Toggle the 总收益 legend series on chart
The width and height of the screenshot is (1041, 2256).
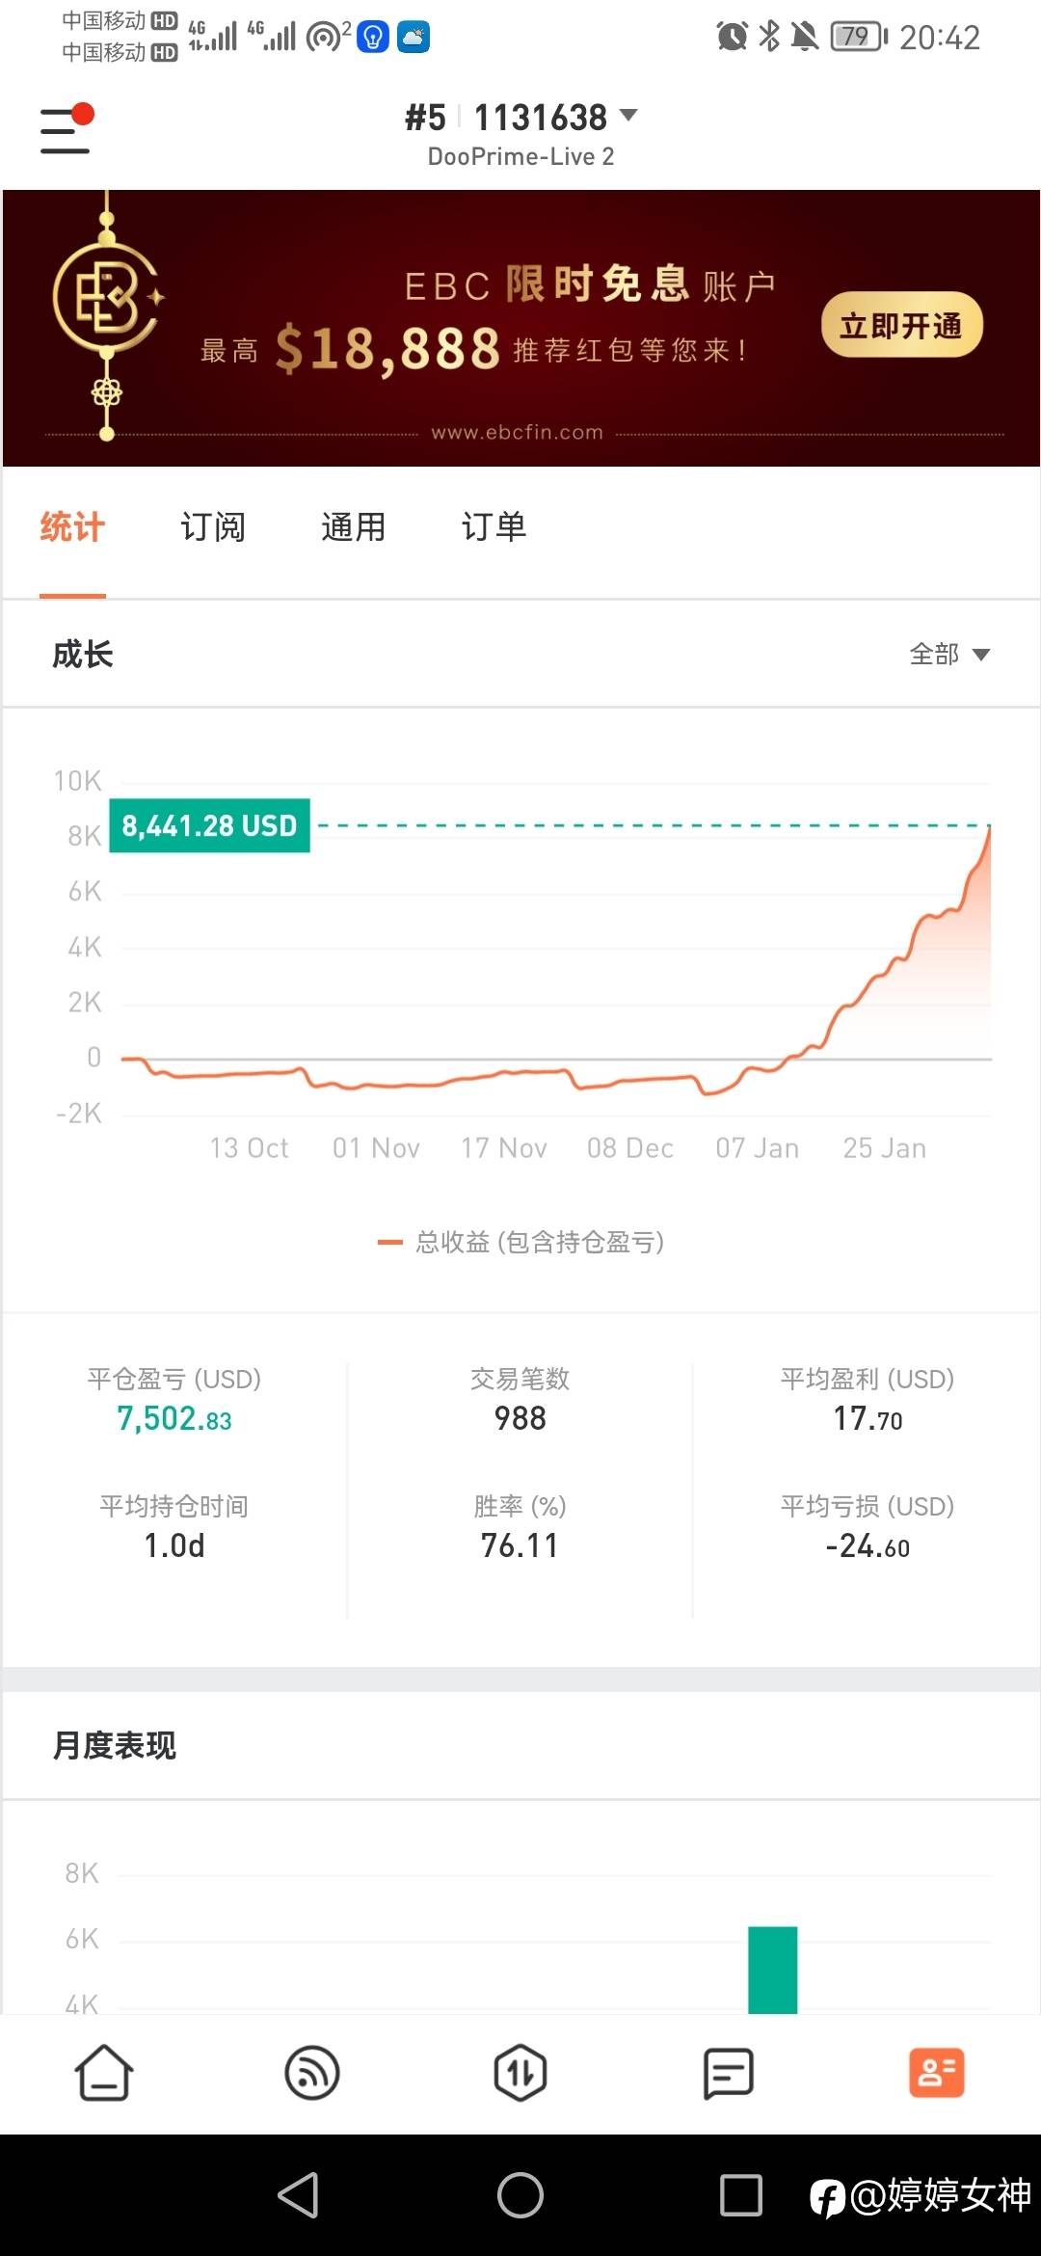[520, 1242]
